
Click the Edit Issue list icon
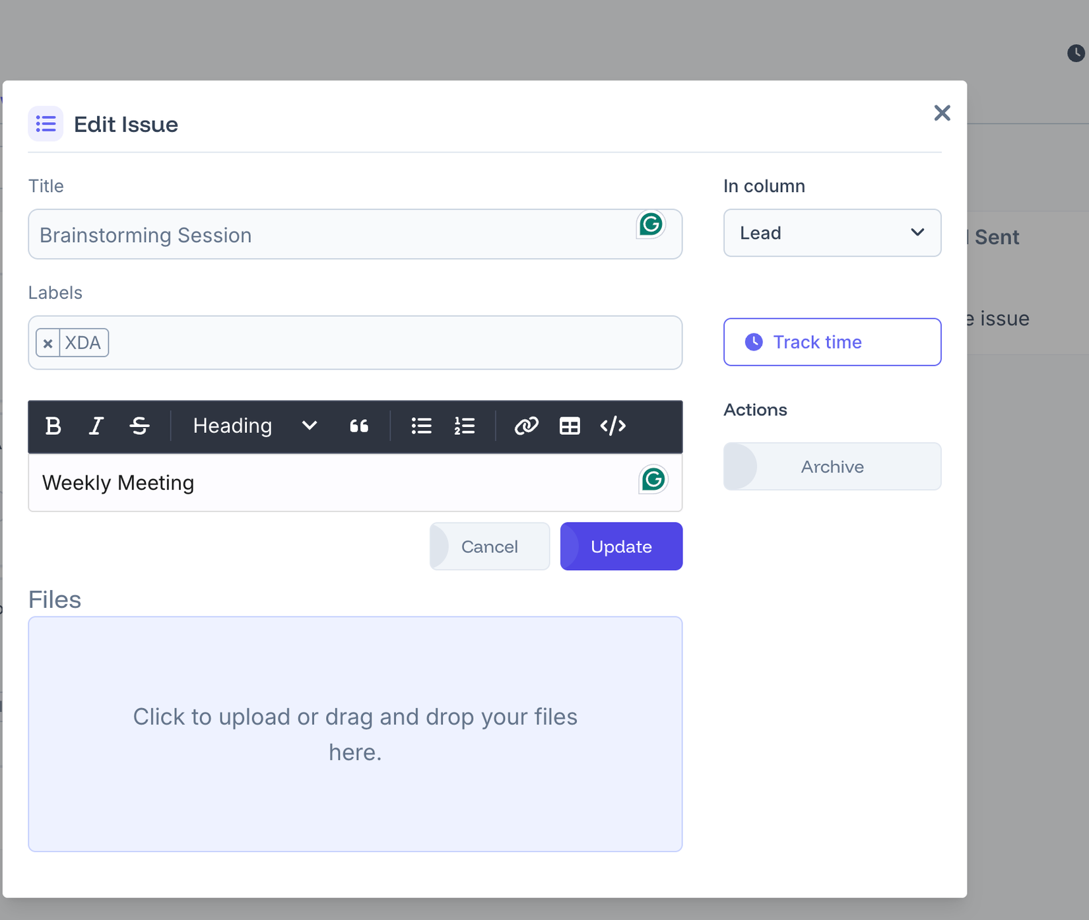(x=45, y=123)
